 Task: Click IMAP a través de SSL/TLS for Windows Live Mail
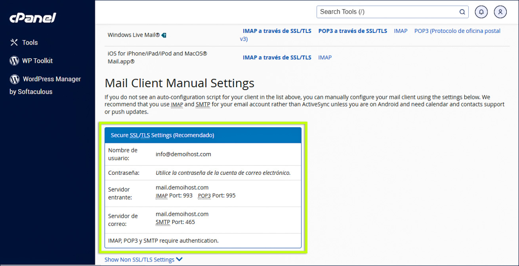pos(277,31)
